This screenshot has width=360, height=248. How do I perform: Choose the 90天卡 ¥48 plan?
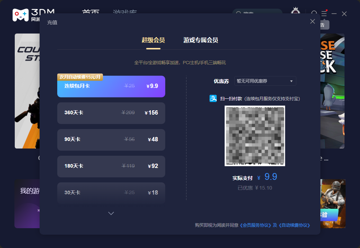tap(111, 140)
